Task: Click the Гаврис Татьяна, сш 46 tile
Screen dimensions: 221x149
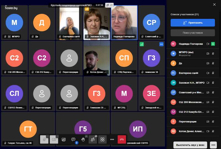Action: click(x=28, y=129)
